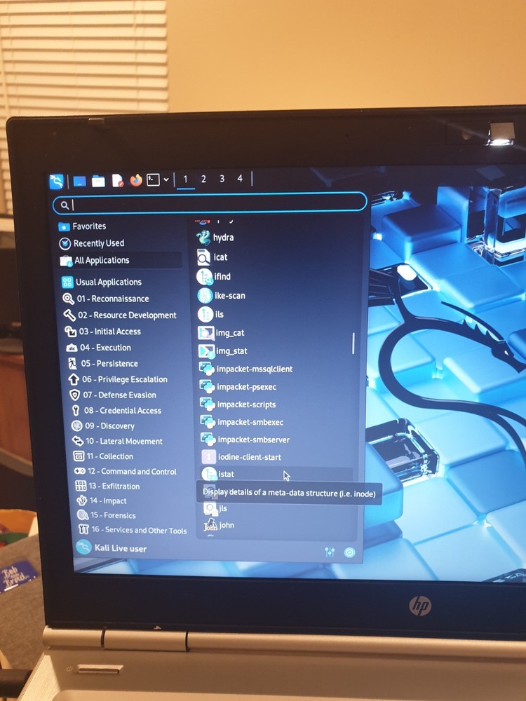Launch ike-scan from the application list
Screen dimensions: 526x701
(x=274, y=296)
